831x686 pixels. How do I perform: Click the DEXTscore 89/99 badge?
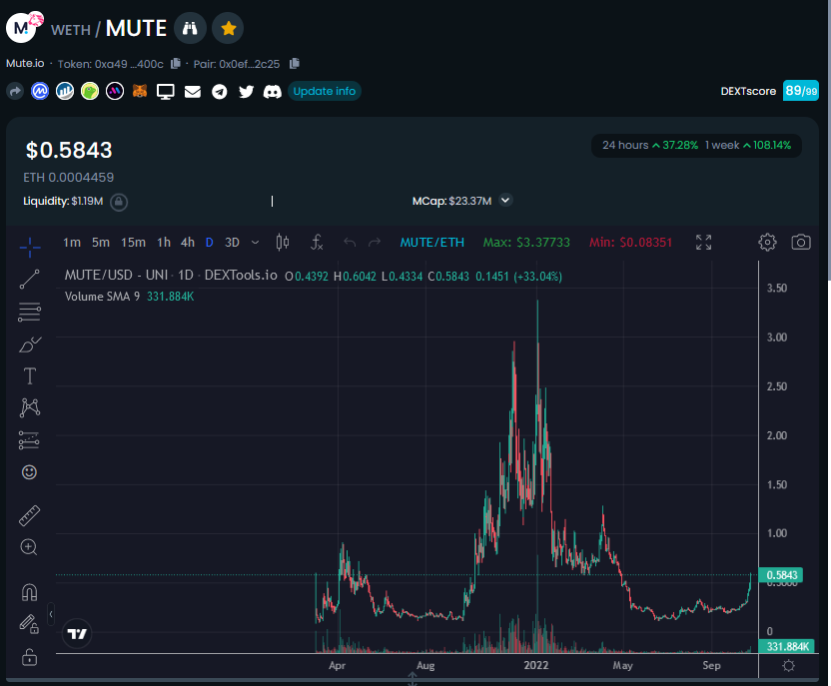click(801, 91)
